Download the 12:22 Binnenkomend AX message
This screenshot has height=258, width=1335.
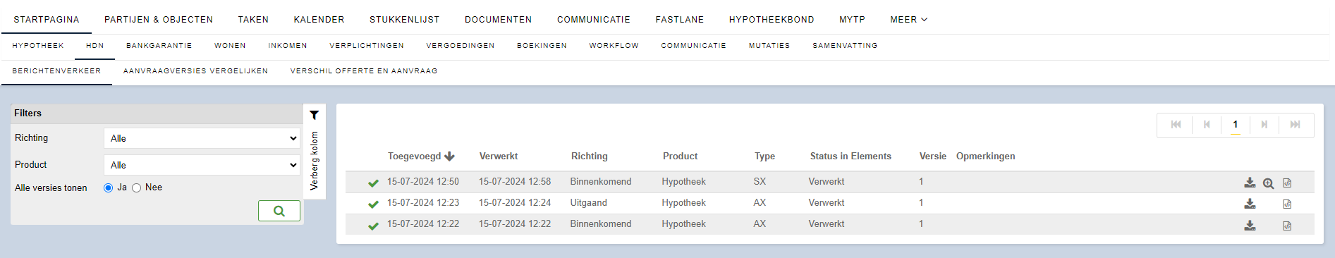tap(1250, 226)
